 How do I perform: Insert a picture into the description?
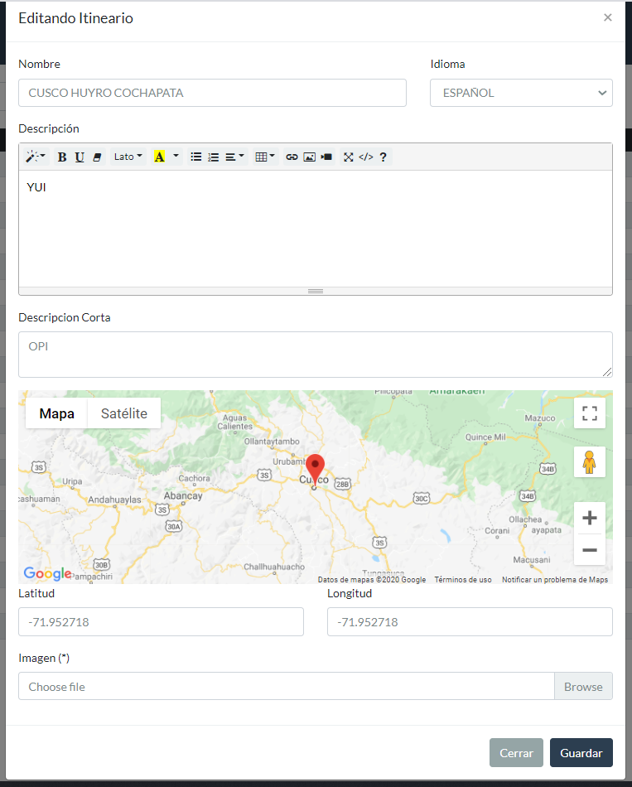pyautogui.click(x=309, y=157)
